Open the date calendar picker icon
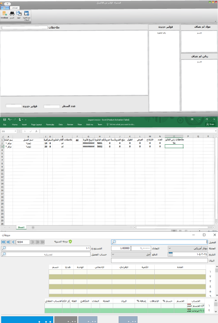218x323 pixels. pos(171,254)
